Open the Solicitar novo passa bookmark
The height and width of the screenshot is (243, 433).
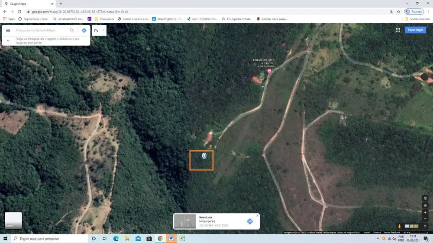272,19
